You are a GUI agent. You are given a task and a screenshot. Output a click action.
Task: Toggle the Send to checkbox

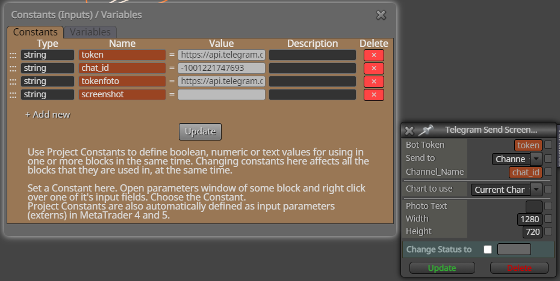point(548,158)
